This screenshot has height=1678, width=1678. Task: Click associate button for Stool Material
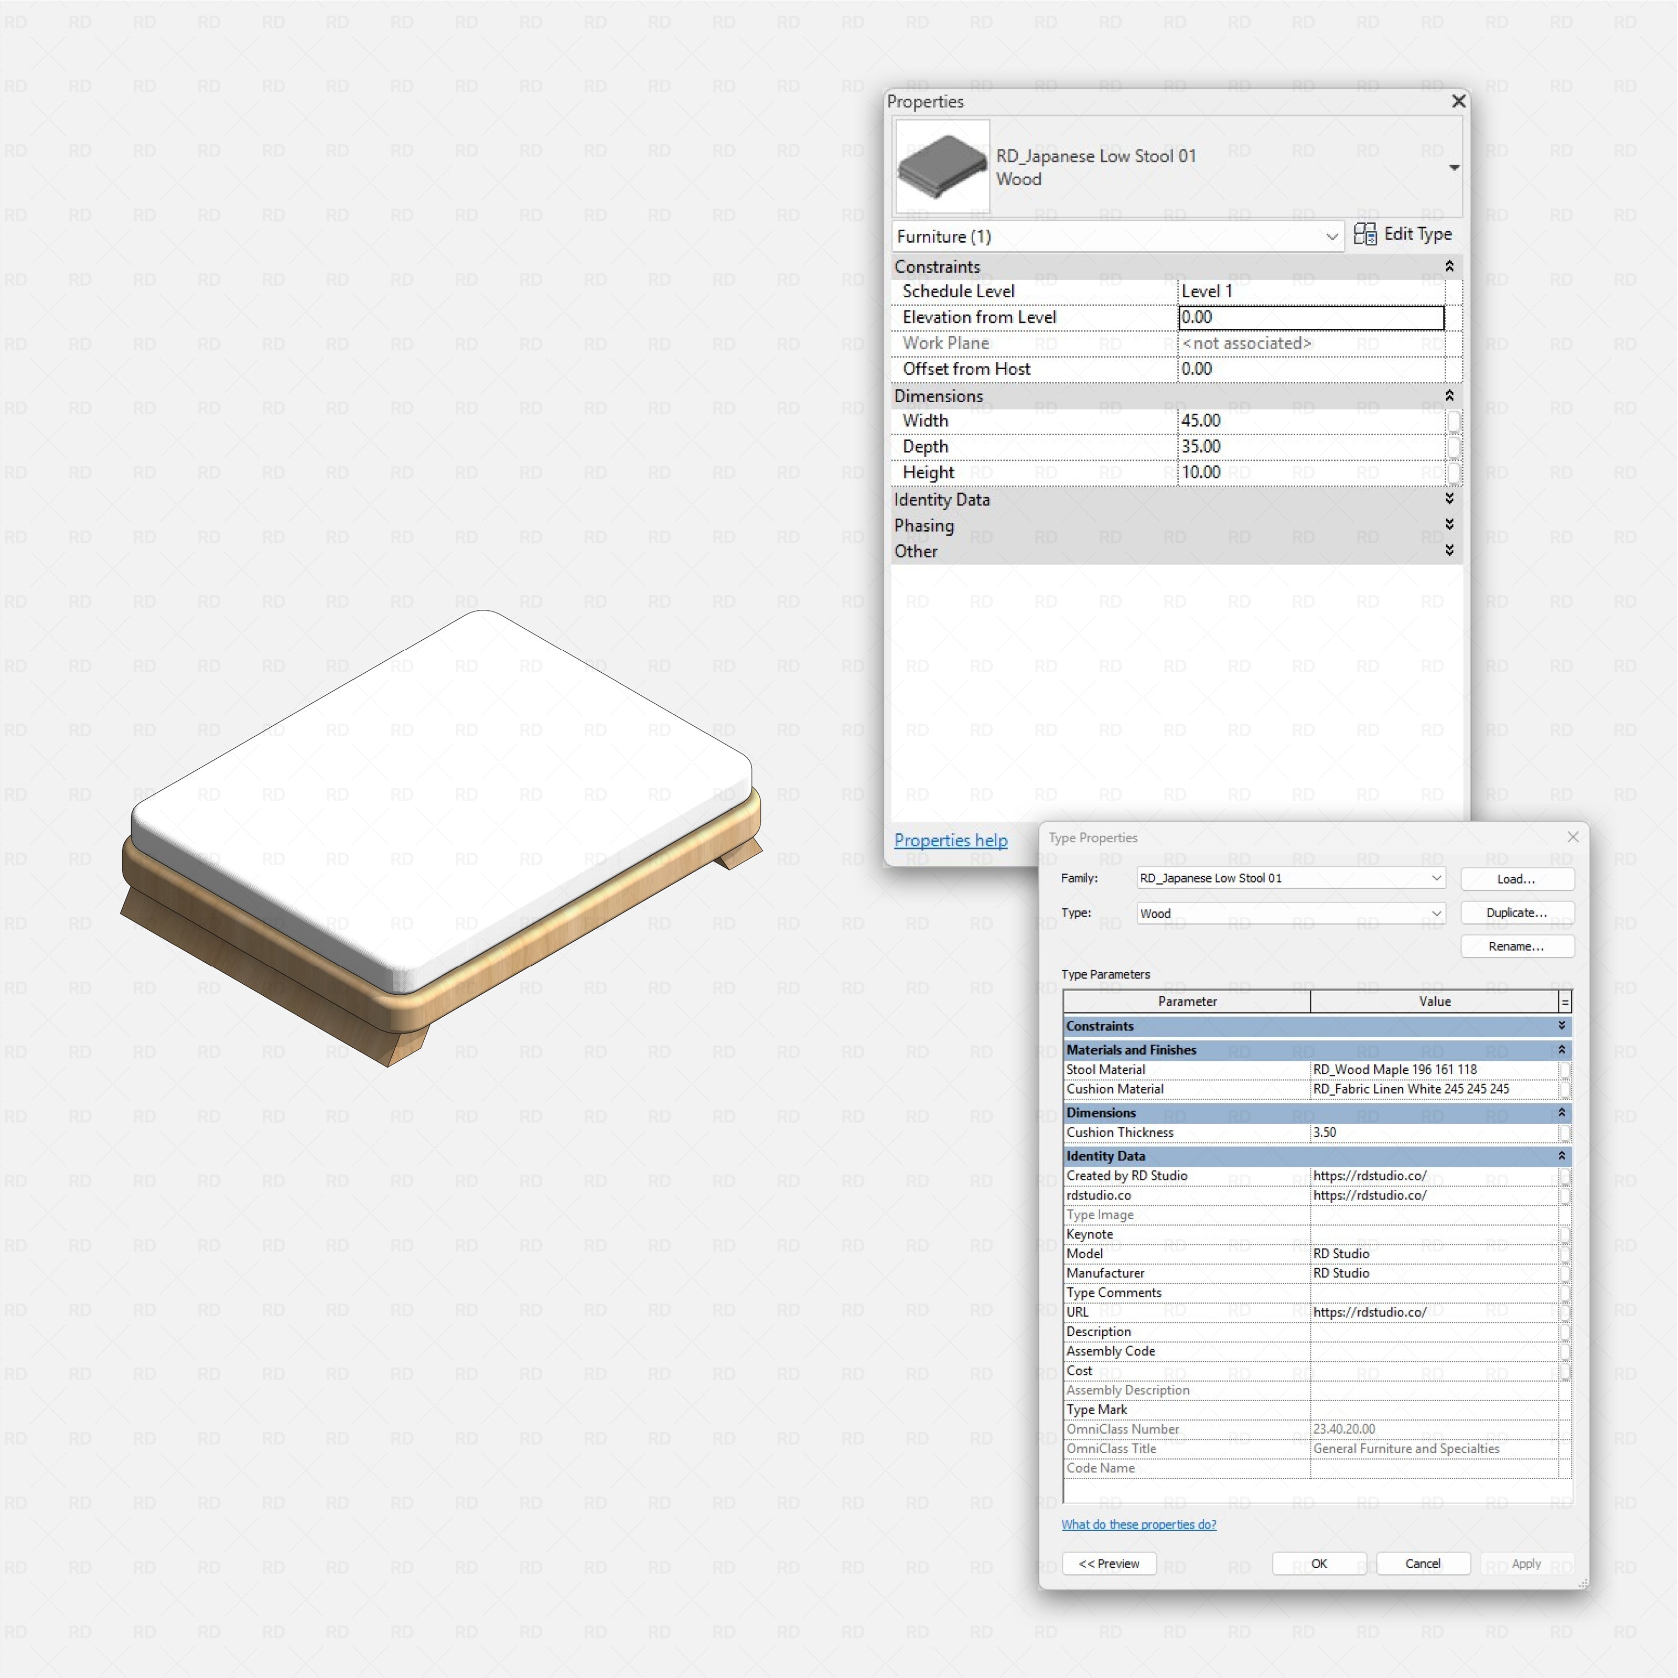pyautogui.click(x=1565, y=1070)
